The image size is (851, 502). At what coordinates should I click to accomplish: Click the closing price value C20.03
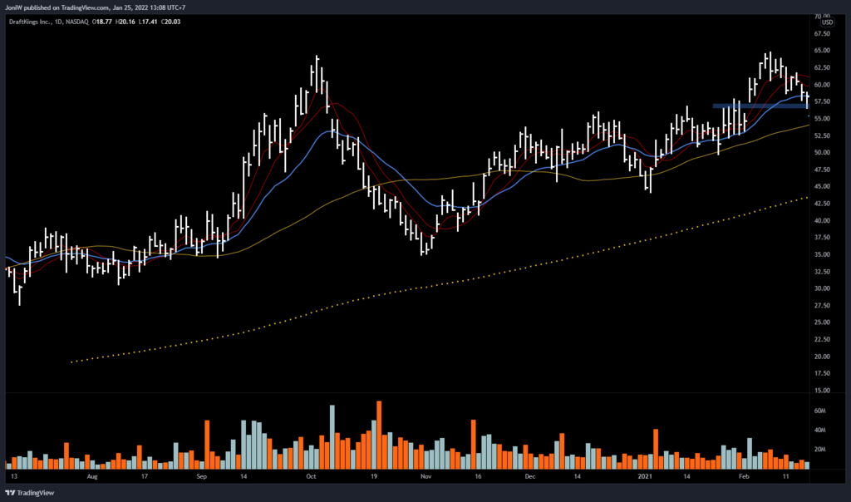[171, 22]
